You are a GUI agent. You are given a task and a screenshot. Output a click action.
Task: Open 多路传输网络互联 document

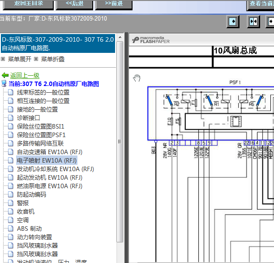40,143
